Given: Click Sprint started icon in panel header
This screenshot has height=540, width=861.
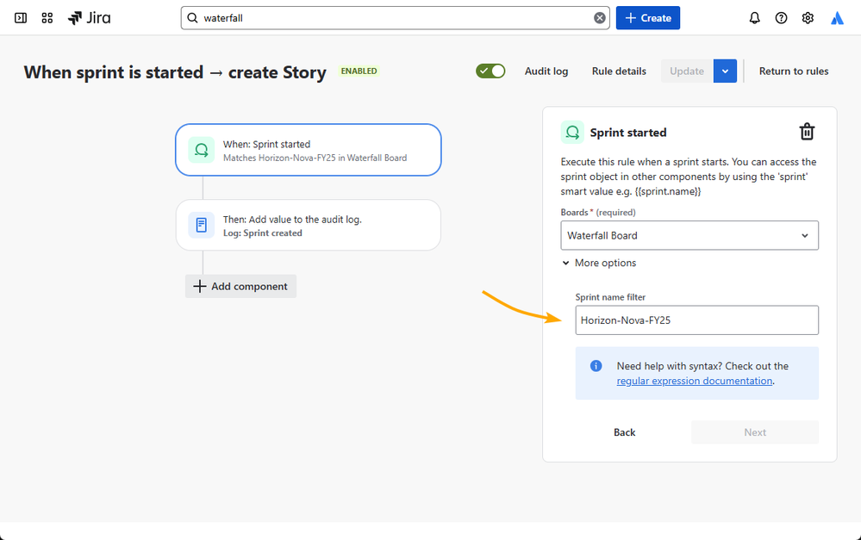Looking at the screenshot, I should coord(572,133).
